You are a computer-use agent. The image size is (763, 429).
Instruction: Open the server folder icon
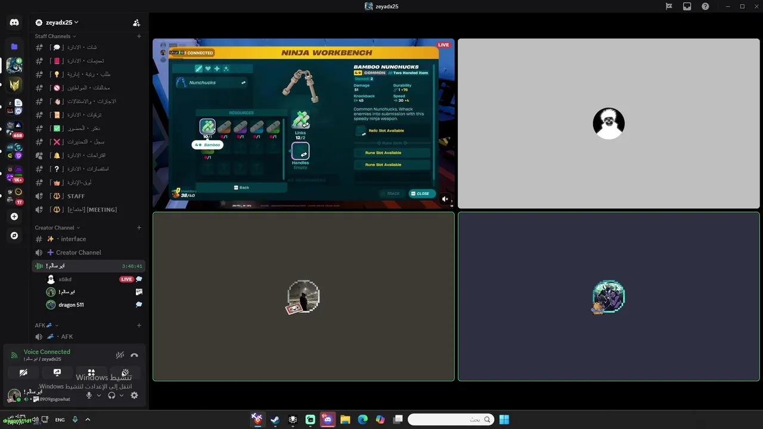[14, 46]
